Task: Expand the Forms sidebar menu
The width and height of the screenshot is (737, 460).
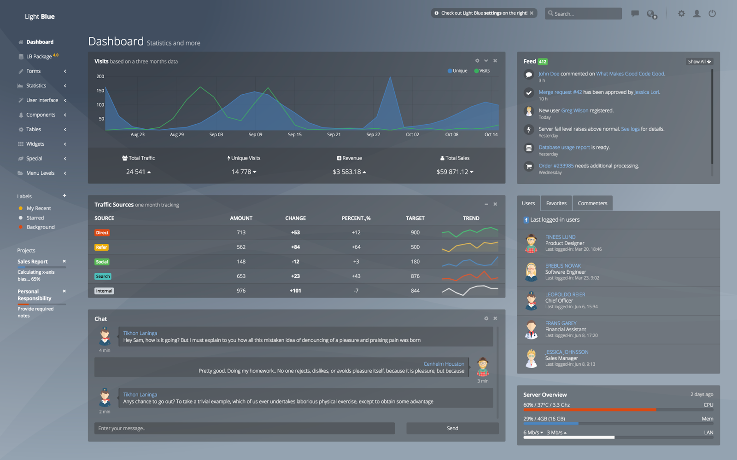Action: click(x=34, y=71)
